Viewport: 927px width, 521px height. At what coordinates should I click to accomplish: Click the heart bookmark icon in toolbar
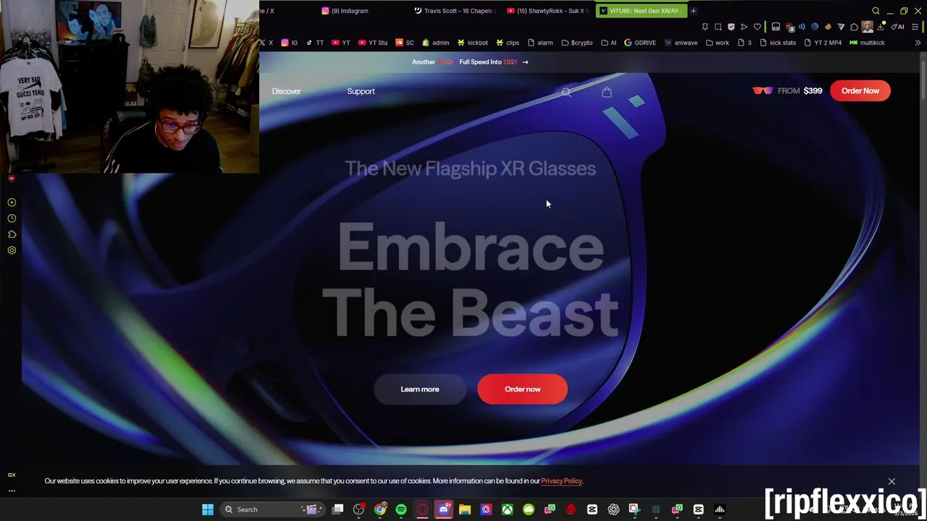tap(757, 27)
